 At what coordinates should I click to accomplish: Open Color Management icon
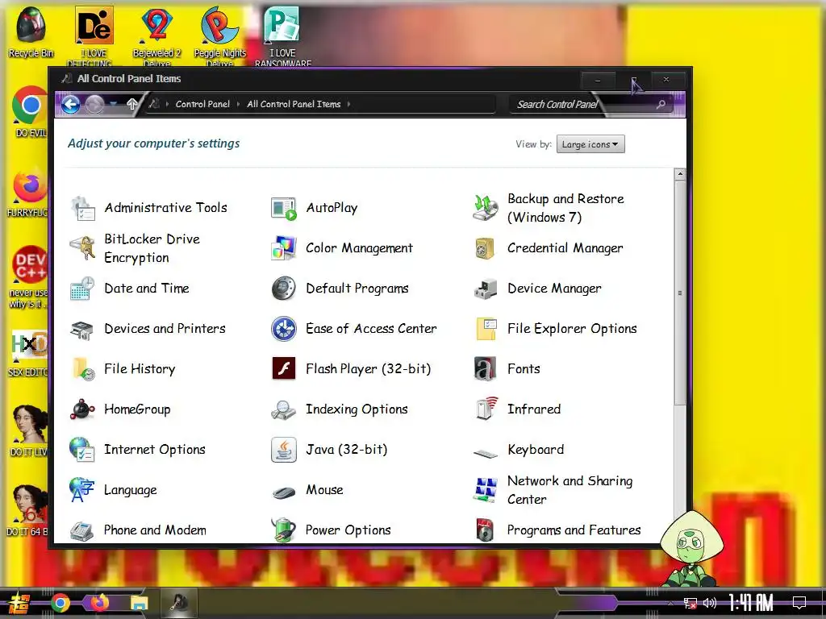pyautogui.click(x=284, y=248)
